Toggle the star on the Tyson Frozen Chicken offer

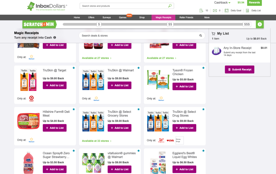(203, 68)
